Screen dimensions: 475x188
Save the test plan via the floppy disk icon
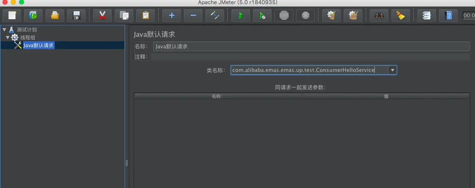[x=76, y=15]
